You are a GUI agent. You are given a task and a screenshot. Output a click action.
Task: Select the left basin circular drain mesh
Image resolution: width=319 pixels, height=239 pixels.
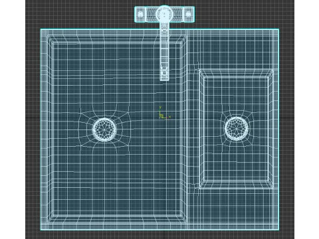point(104,129)
